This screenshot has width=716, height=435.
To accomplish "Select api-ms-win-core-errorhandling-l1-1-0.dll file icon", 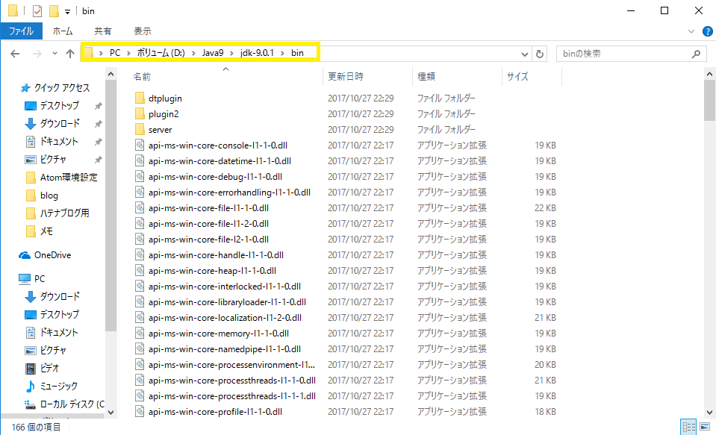I will pos(140,193).
